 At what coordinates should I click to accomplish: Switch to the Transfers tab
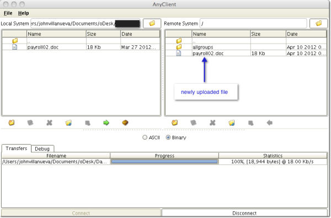pos(17,148)
